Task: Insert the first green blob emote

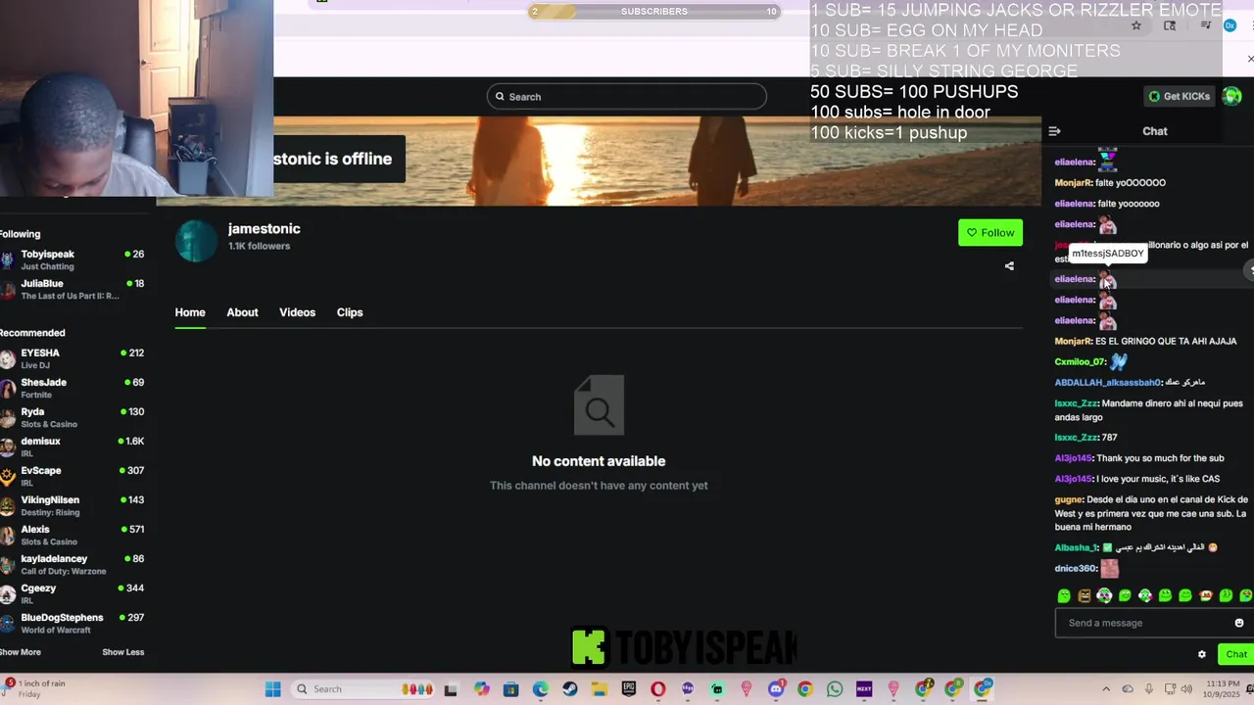Action: (x=1064, y=595)
